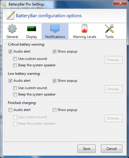Open the General gear icon tab

click(12, 29)
